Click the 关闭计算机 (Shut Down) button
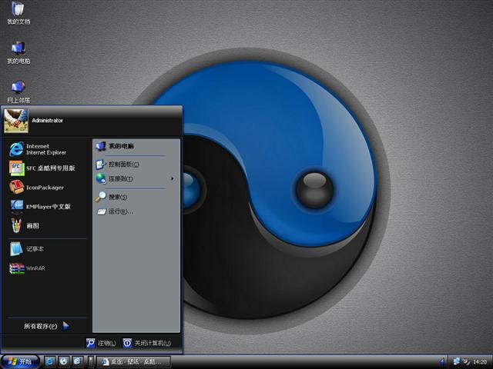The width and height of the screenshot is (493, 369). (146, 343)
